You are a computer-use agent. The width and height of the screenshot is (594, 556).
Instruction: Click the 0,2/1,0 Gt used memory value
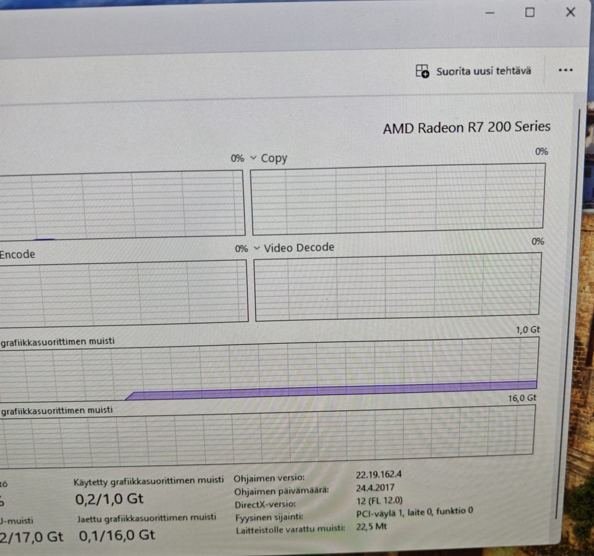click(x=109, y=499)
